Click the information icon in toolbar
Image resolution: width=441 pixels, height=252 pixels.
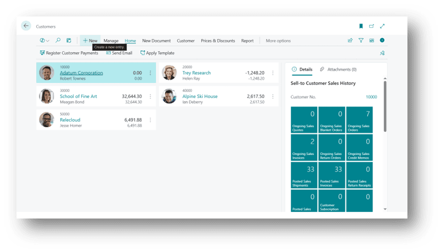[382, 41]
